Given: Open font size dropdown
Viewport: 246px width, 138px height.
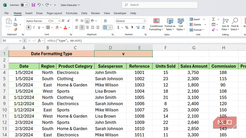Looking at the screenshot, I should pyautogui.click(x=59, y=21).
